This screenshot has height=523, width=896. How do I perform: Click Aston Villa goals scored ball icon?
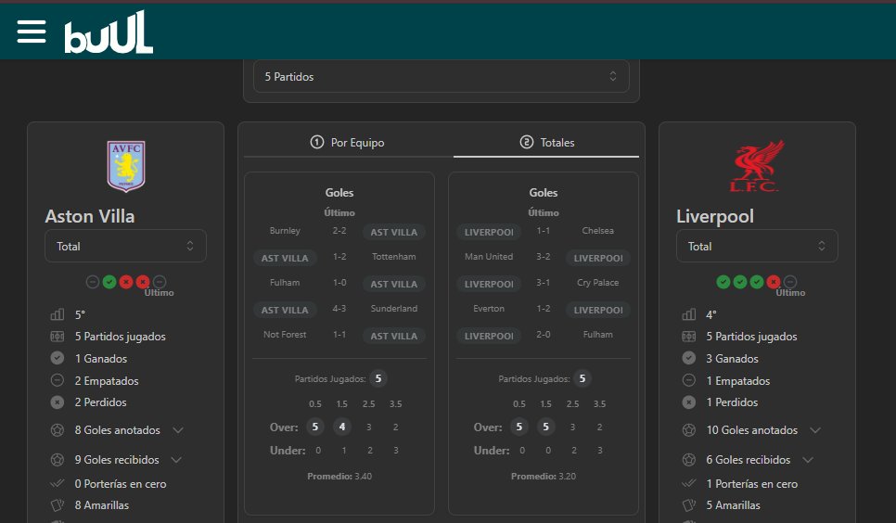coord(58,430)
